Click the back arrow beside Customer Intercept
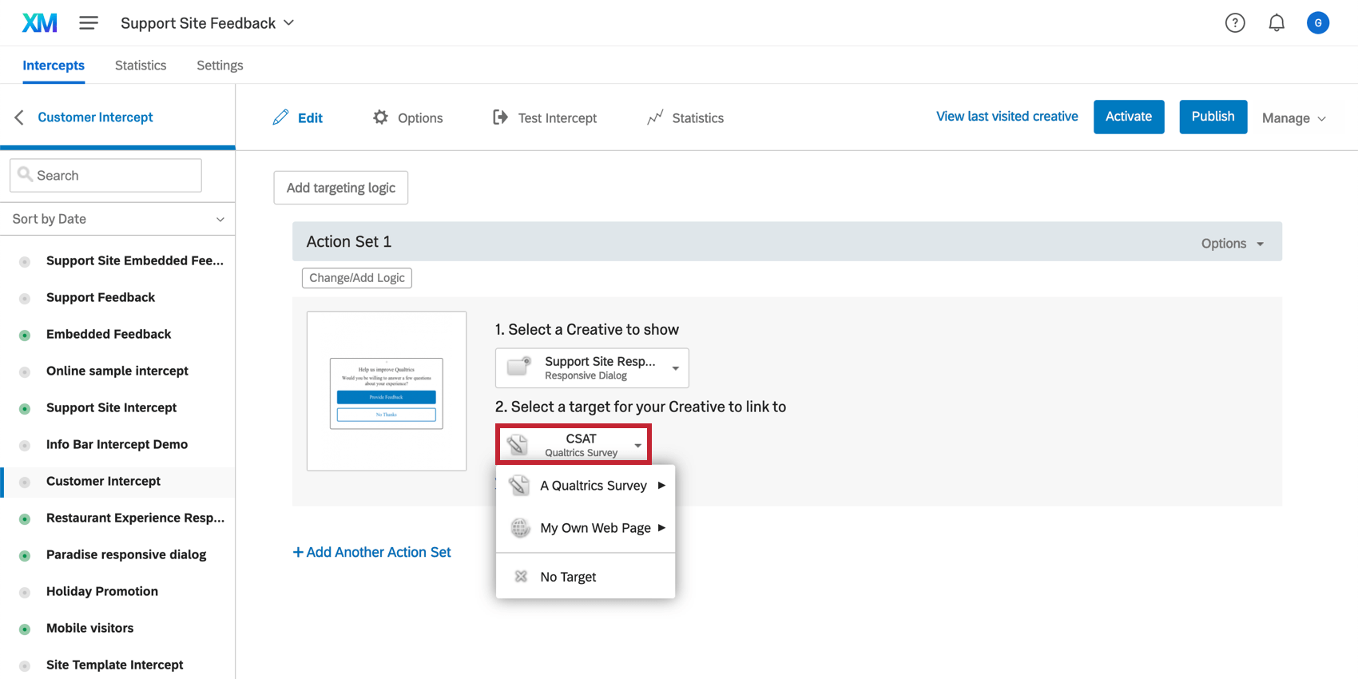Screen dimensions: 1358x679 pyautogui.click(x=19, y=117)
